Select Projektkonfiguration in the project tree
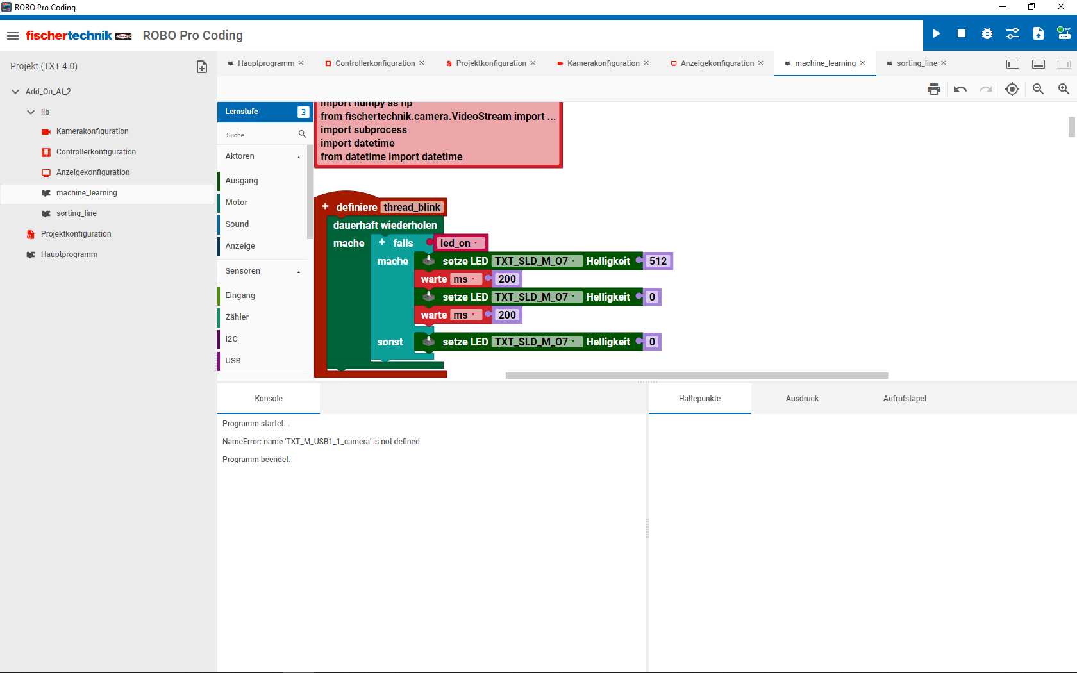Image resolution: width=1077 pixels, height=673 pixels. pyautogui.click(x=76, y=234)
